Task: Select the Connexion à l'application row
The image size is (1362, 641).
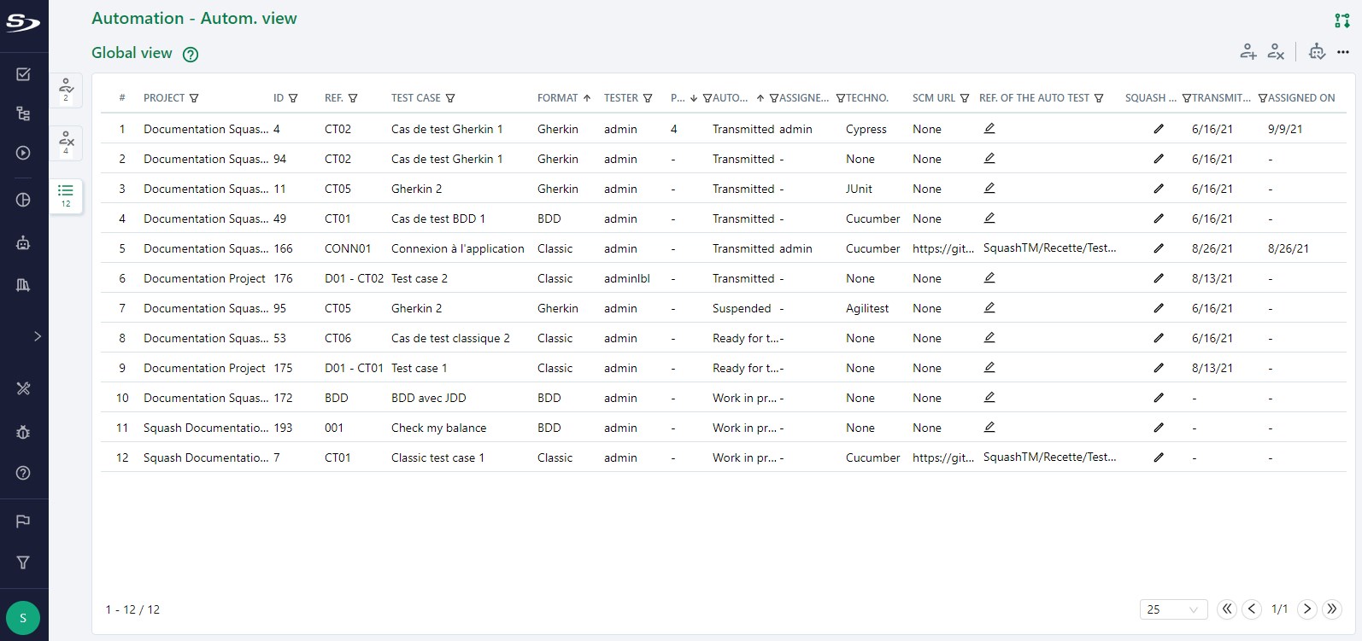Action: click(457, 248)
